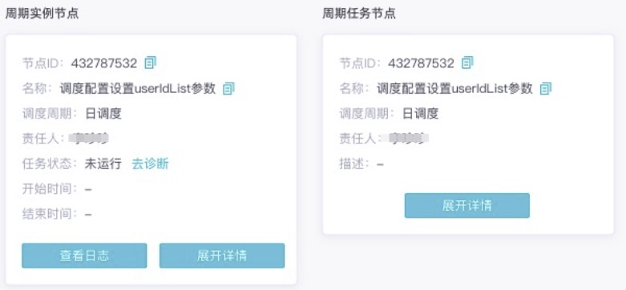Follow the 去诊断 link

click(150, 163)
